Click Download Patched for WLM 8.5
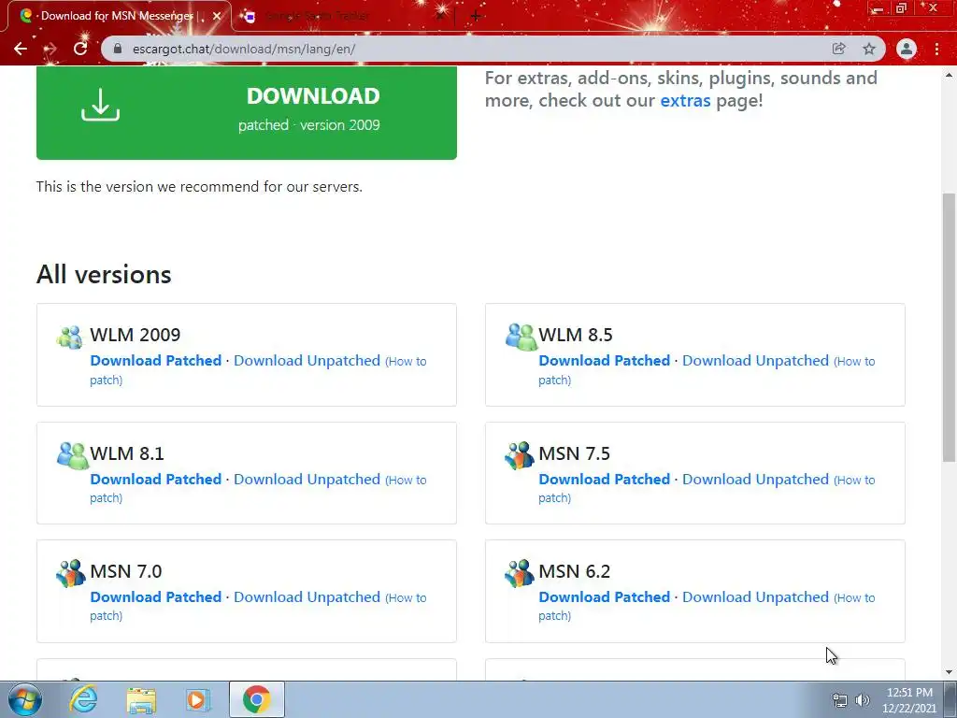This screenshot has height=718, width=957. pyautogui.click(x=605, y=361)
